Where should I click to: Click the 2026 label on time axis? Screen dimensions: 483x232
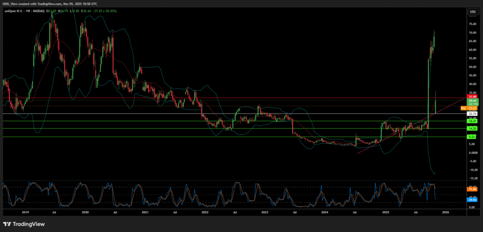pyautogui.click(x=445, y=213)
